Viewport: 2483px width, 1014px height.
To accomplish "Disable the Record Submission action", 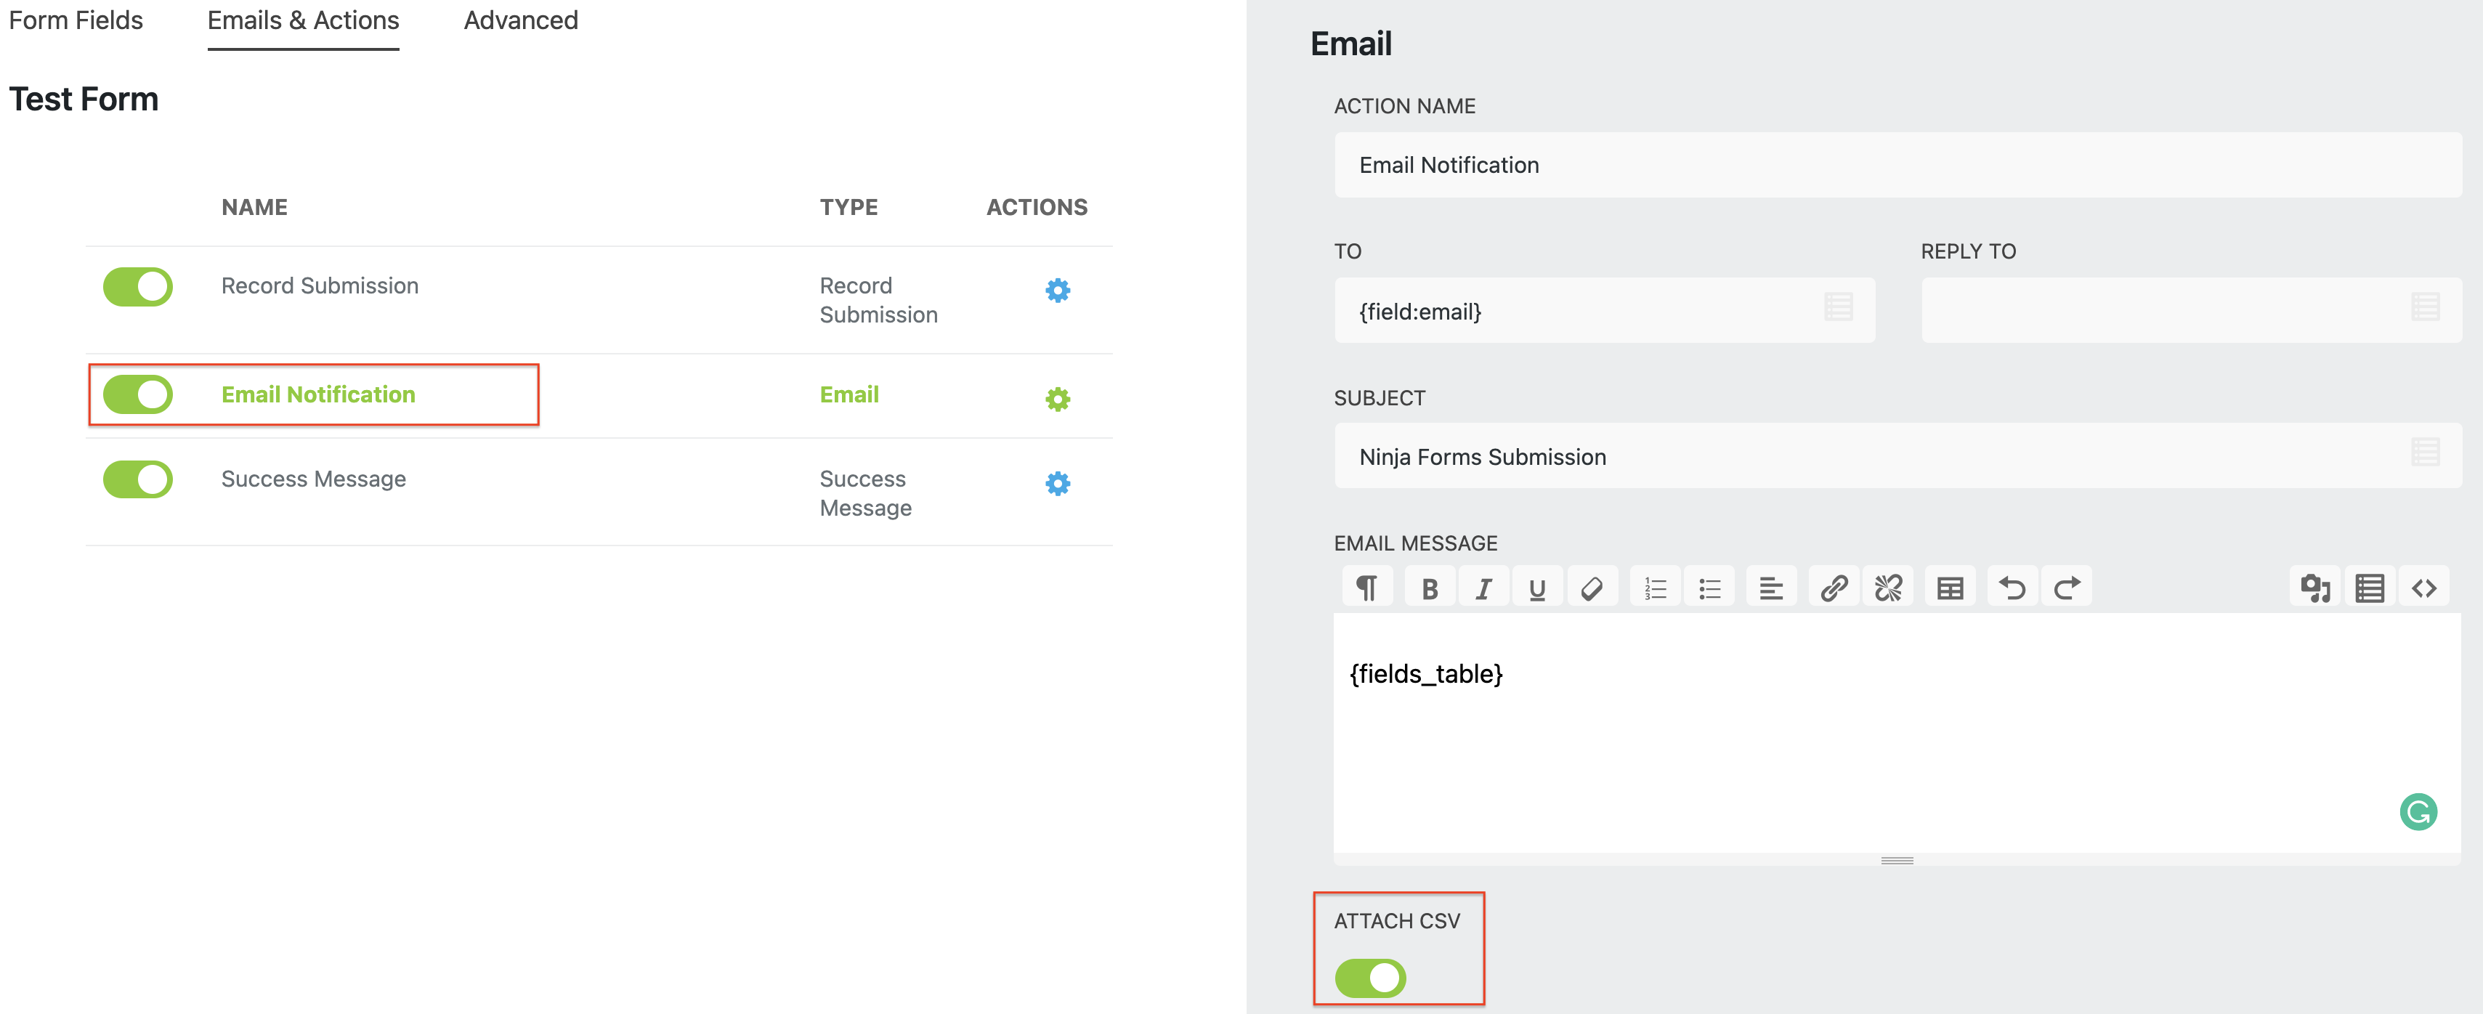I will pyautogui.click(x=138, y=286).
